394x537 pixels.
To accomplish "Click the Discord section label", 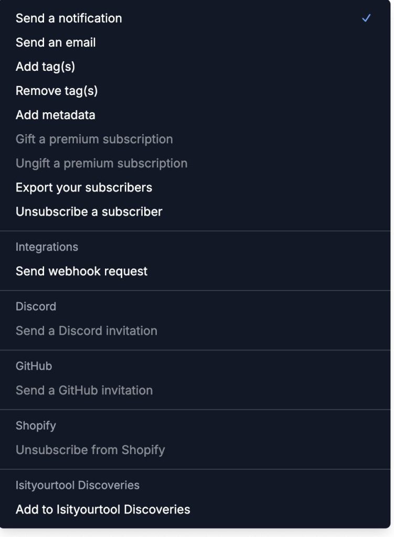I will pyautogui.click(x=36, y=306).
